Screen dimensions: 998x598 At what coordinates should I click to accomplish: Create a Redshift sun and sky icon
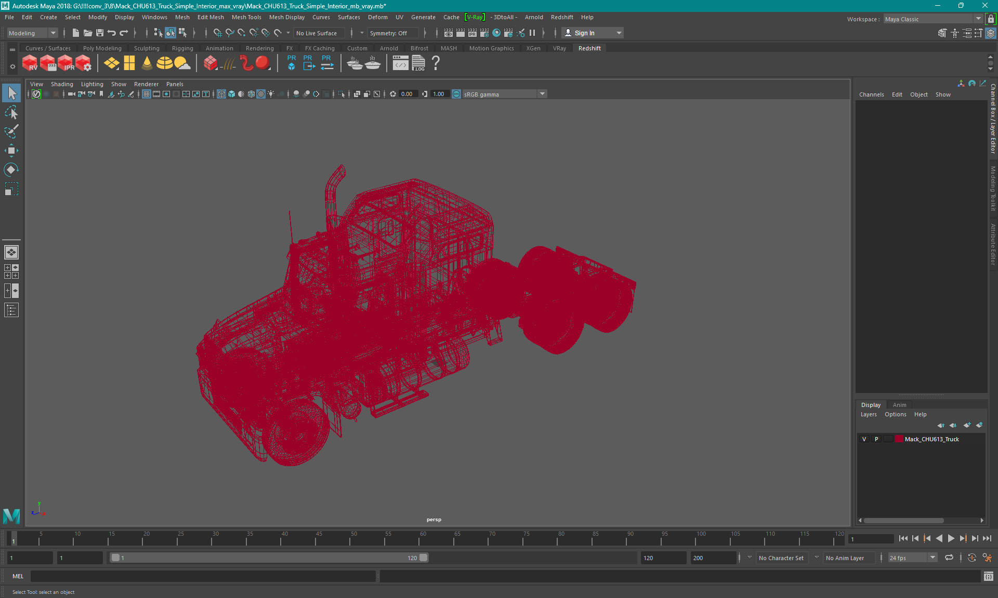click(x=182, y=63)
